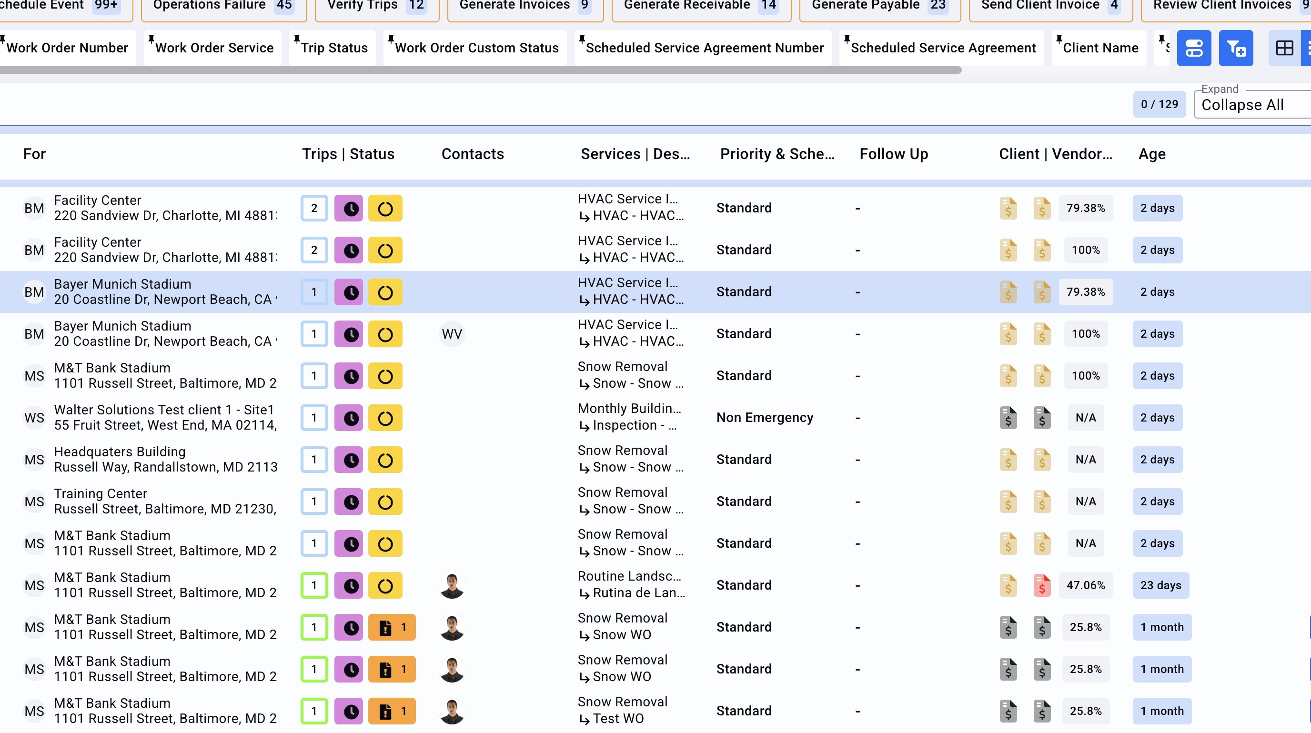This screenshot has height=733, width=1311.
Task: Switch to grid table view icon
Action: [x=1284, y=48]
